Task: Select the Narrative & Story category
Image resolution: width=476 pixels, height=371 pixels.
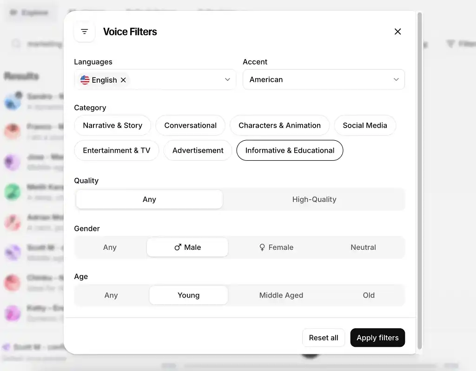Action: (112, 125)
